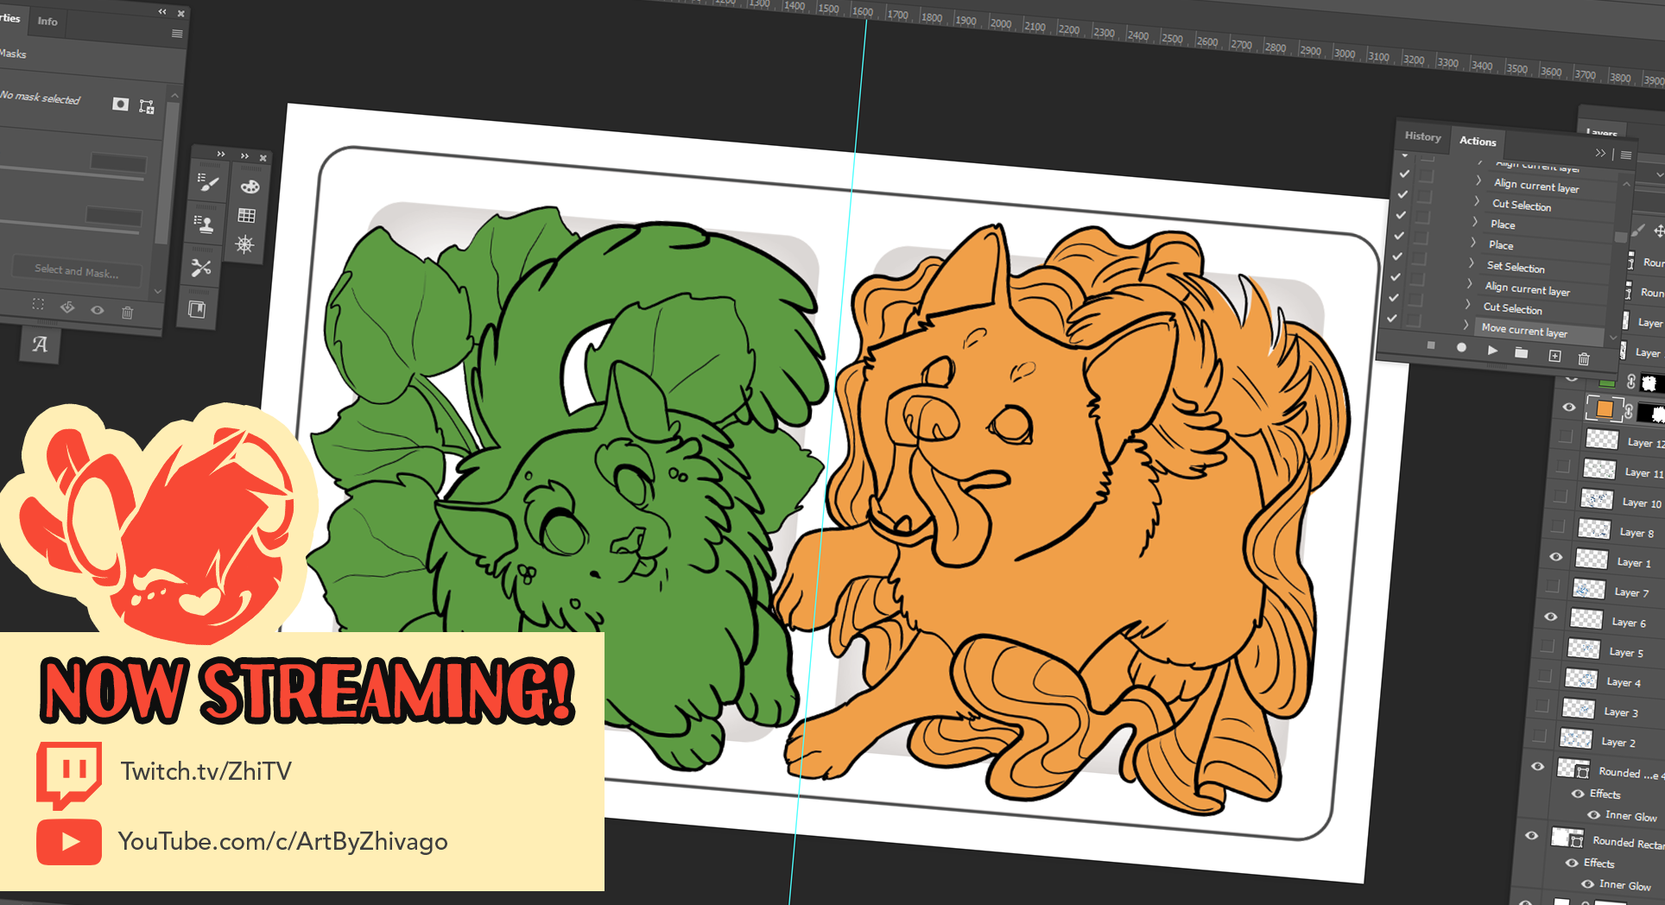
Task: Select the Layer 2 row
Action: [x=1594, y=741]
